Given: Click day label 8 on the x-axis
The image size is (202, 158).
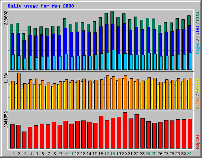Looking at the screenshot, I should click(54, 154).
